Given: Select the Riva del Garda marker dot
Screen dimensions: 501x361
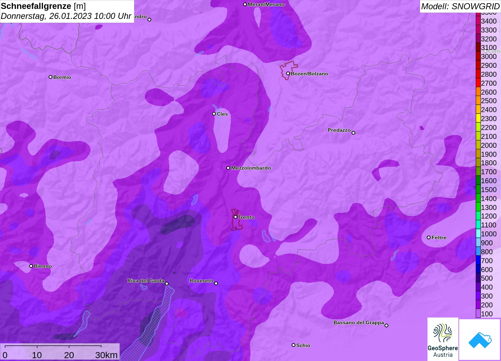Looking at the screenshot, I should [x=167, y=284].
